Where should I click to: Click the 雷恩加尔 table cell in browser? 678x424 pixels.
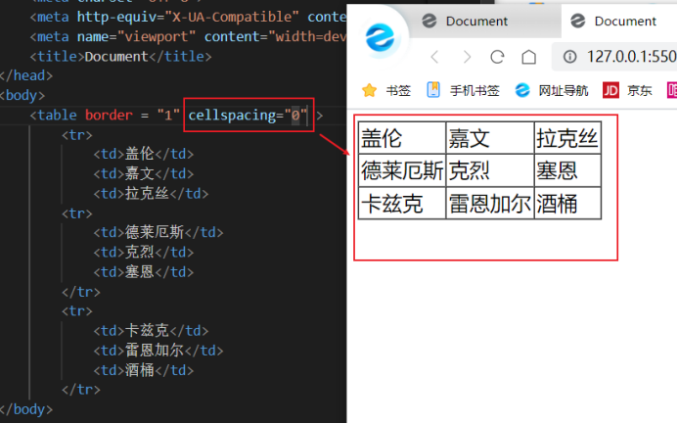(x=490, y=203)
